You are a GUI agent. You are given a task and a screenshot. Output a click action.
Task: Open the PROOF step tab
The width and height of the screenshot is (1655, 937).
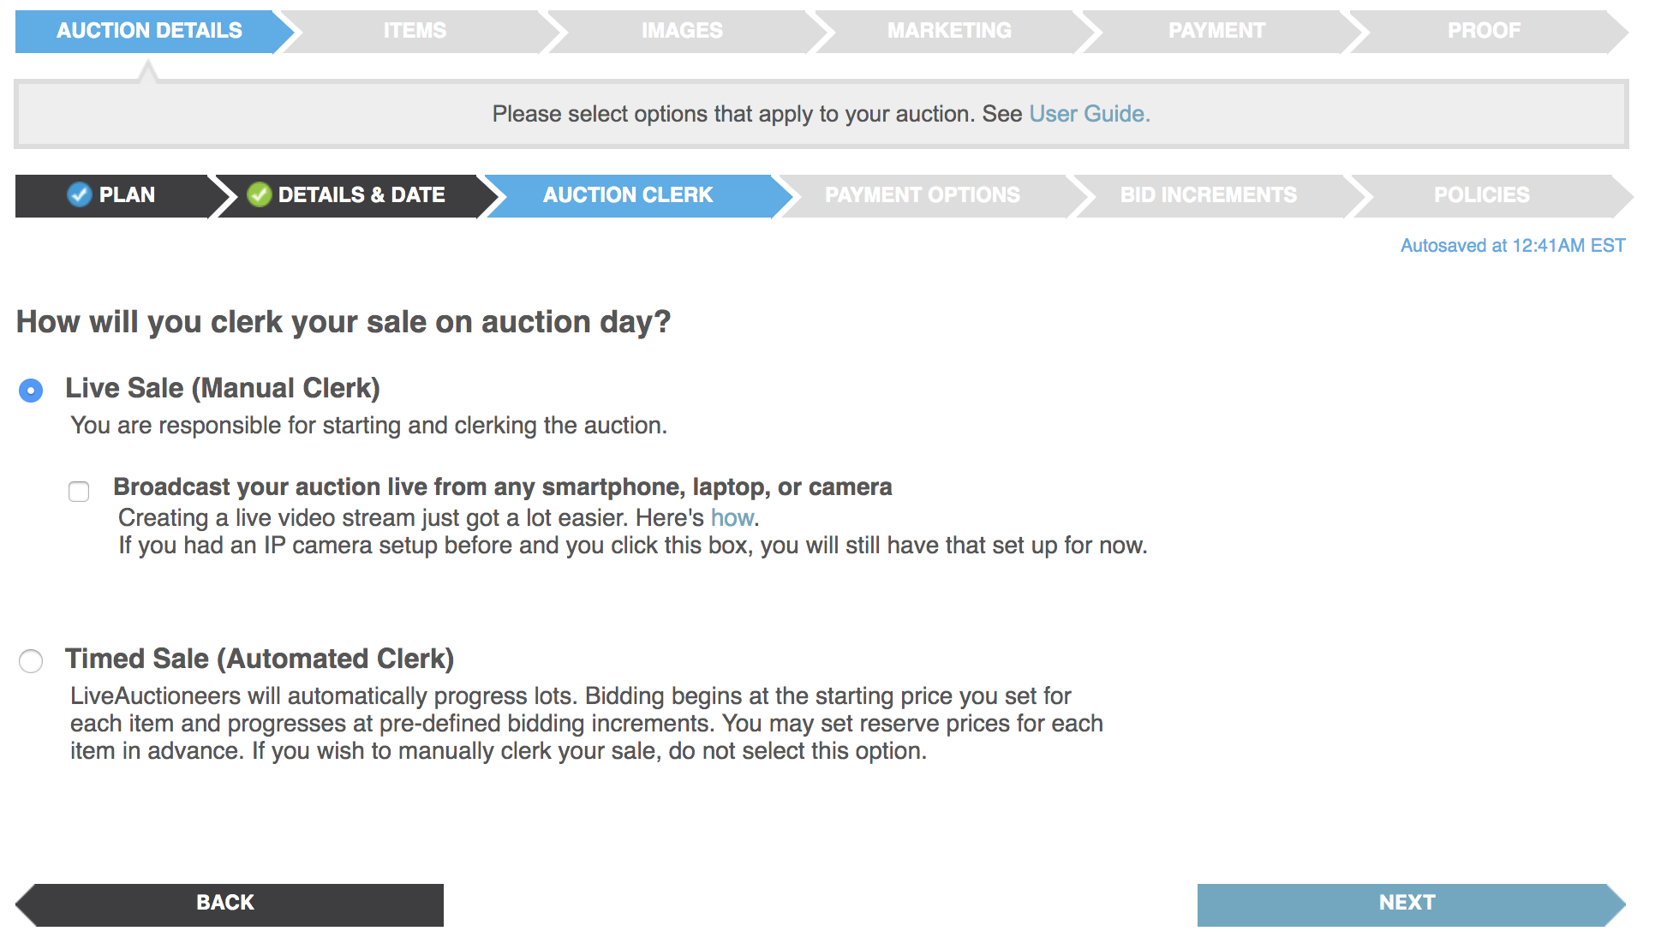pyautogui.click(x=1485, y=31)
